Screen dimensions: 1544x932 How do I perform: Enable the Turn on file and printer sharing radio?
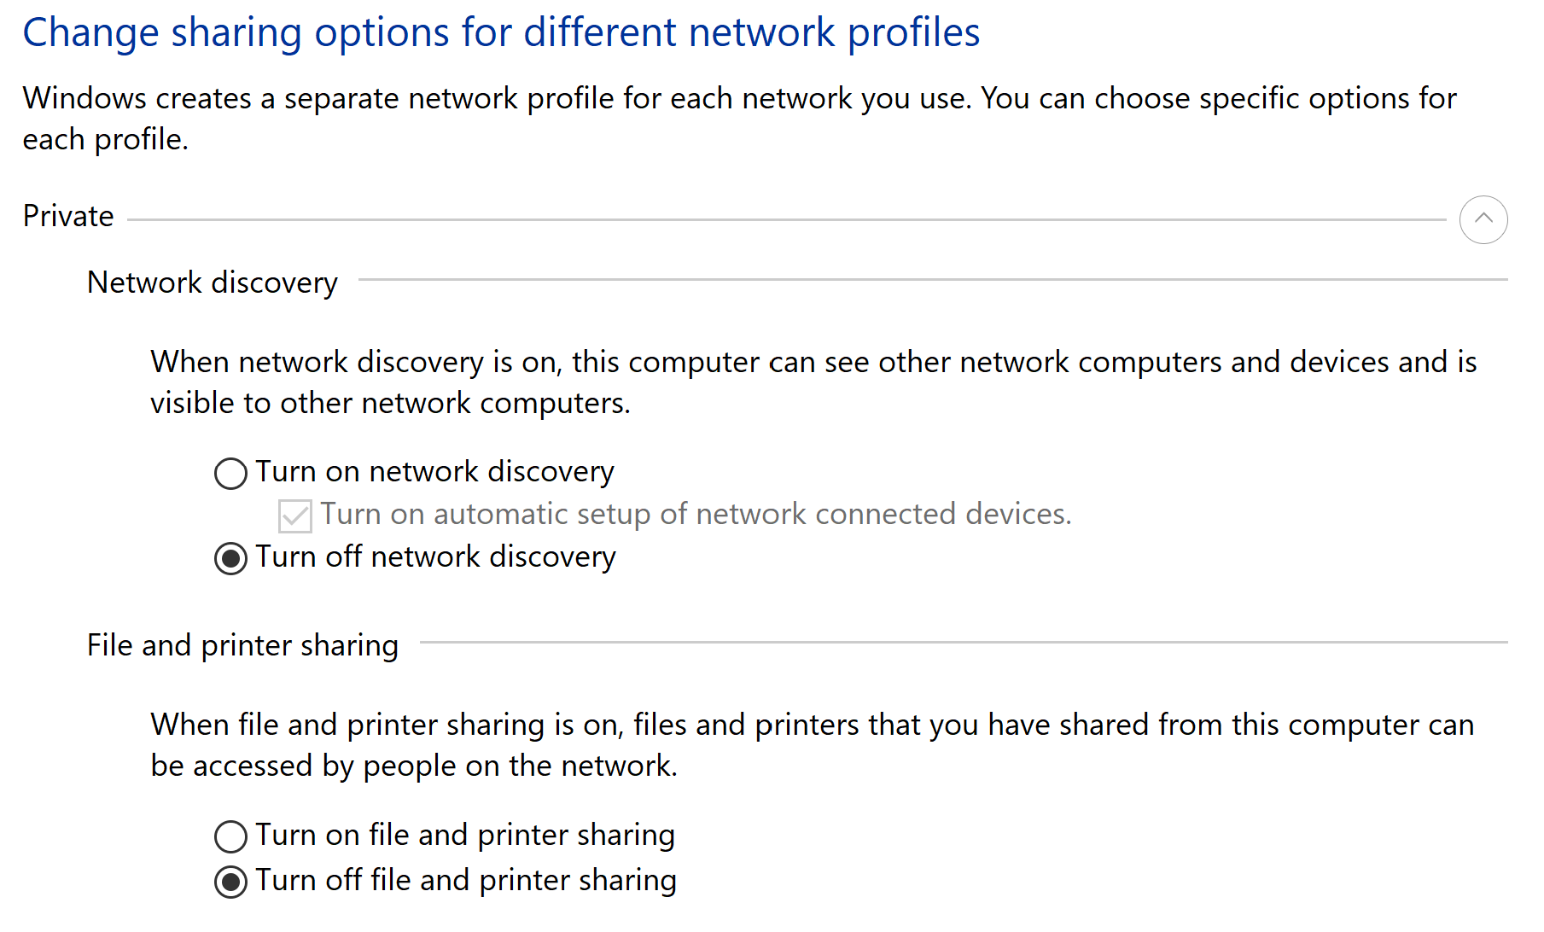tap(230, 836)
